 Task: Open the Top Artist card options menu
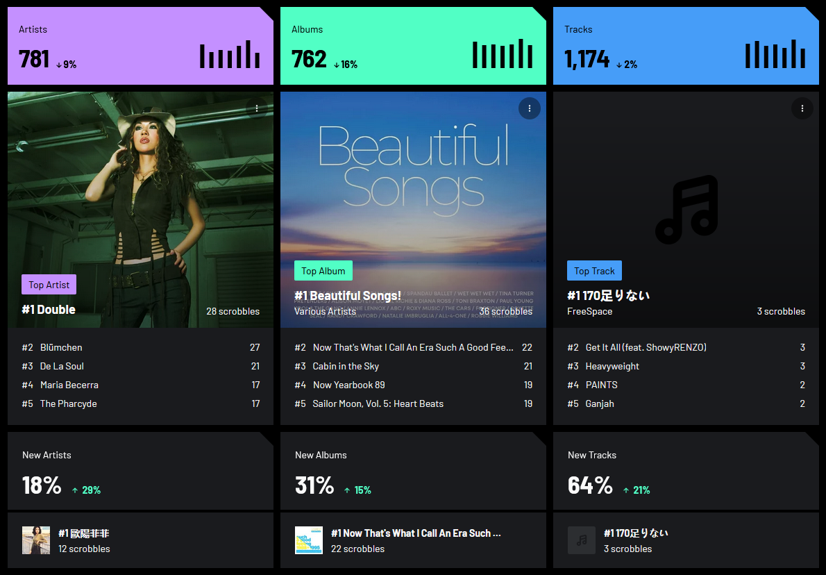(x=257, y=108)
